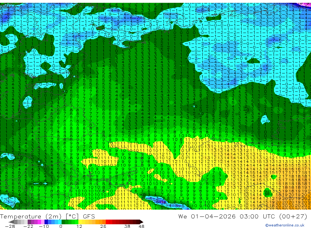311x228 pixels.
Task: Click the "38" label under the colour scale
Action: coord(127,226)
